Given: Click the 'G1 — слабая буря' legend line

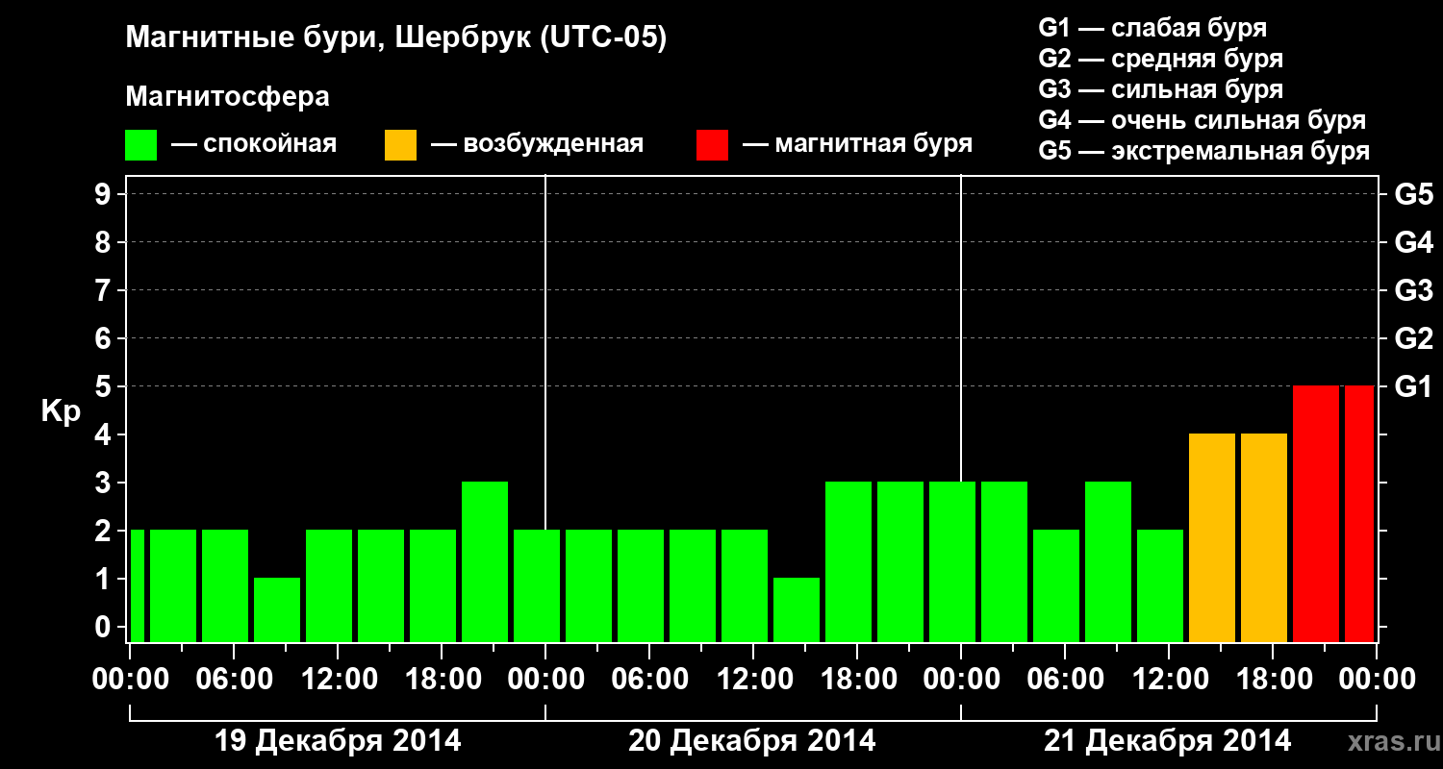Looking at the screenshot, I should pyautogui.click(x=1152, y=27).
